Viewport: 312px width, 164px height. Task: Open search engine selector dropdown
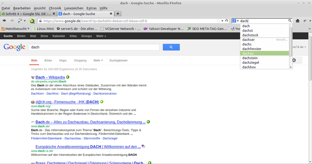(x=236, y=20)
